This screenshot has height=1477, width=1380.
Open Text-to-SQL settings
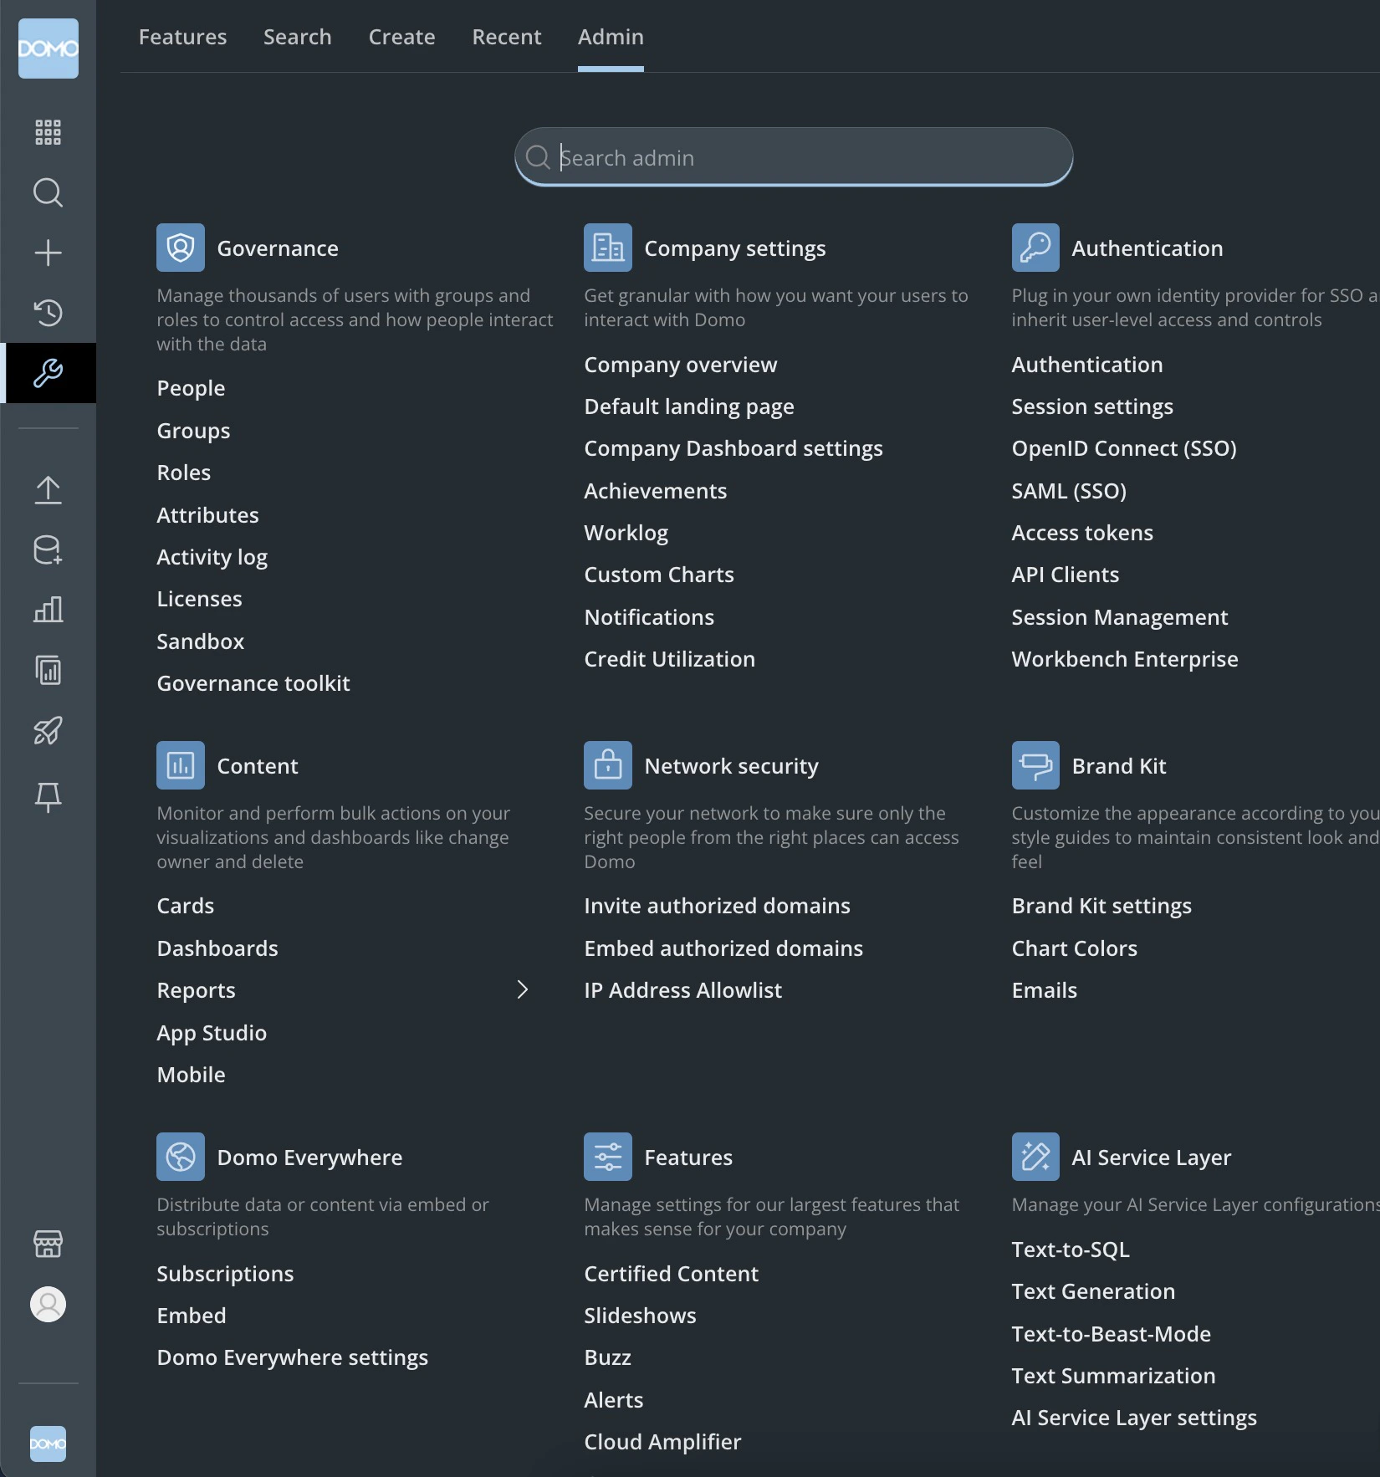(x=1071, y=1250)
